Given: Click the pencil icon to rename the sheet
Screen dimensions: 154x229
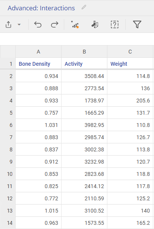Looking at the screenshot, I should point(84,7).
